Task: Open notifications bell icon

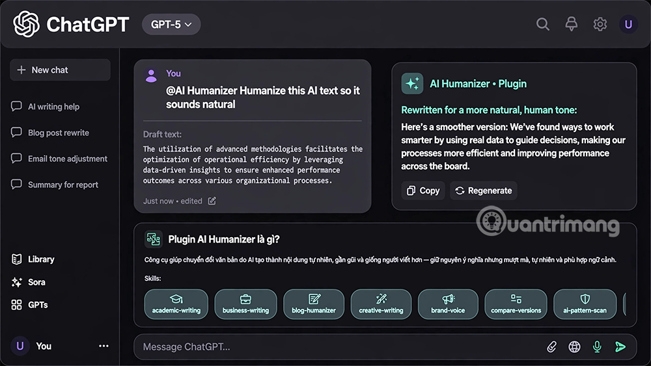Action: pyautogui.click(x=572, y=24)
